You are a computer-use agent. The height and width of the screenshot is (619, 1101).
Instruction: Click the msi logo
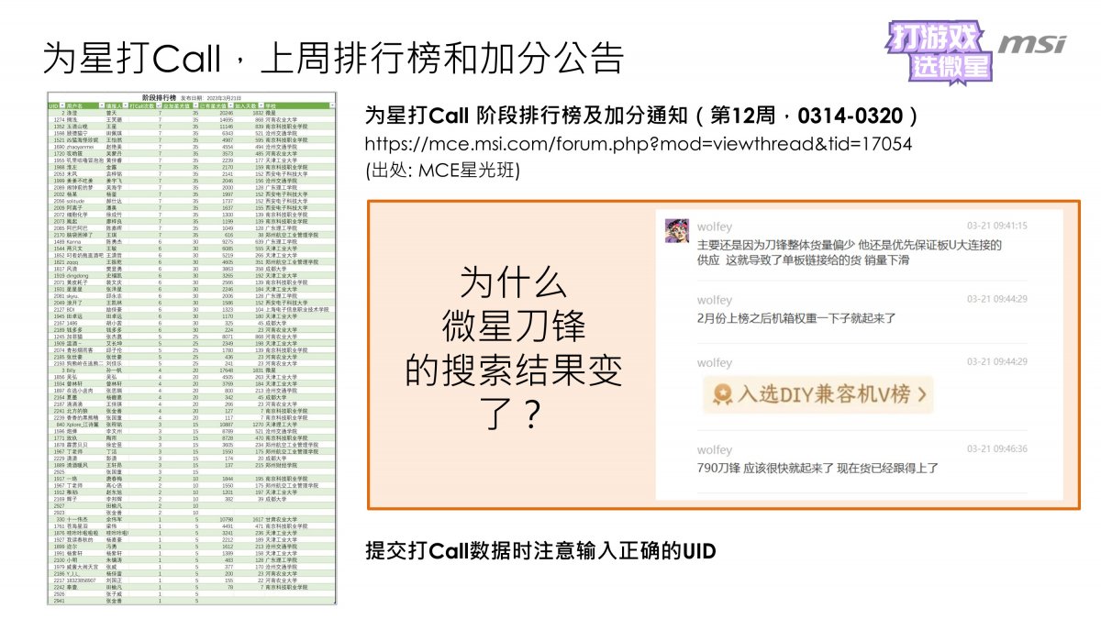[x=1031, y=43]
